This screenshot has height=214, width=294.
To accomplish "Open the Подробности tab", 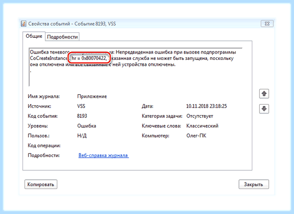I will pos(62,37).
